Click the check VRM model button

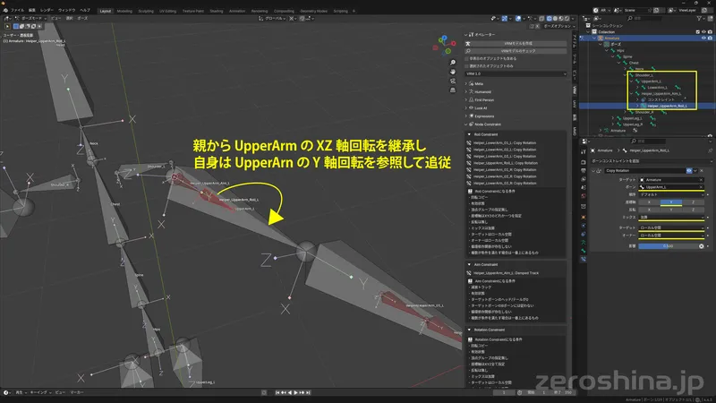[516, 51]
